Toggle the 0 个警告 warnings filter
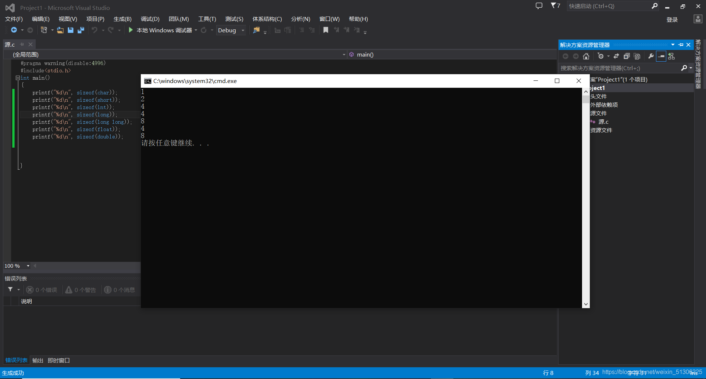 (81, 290)
